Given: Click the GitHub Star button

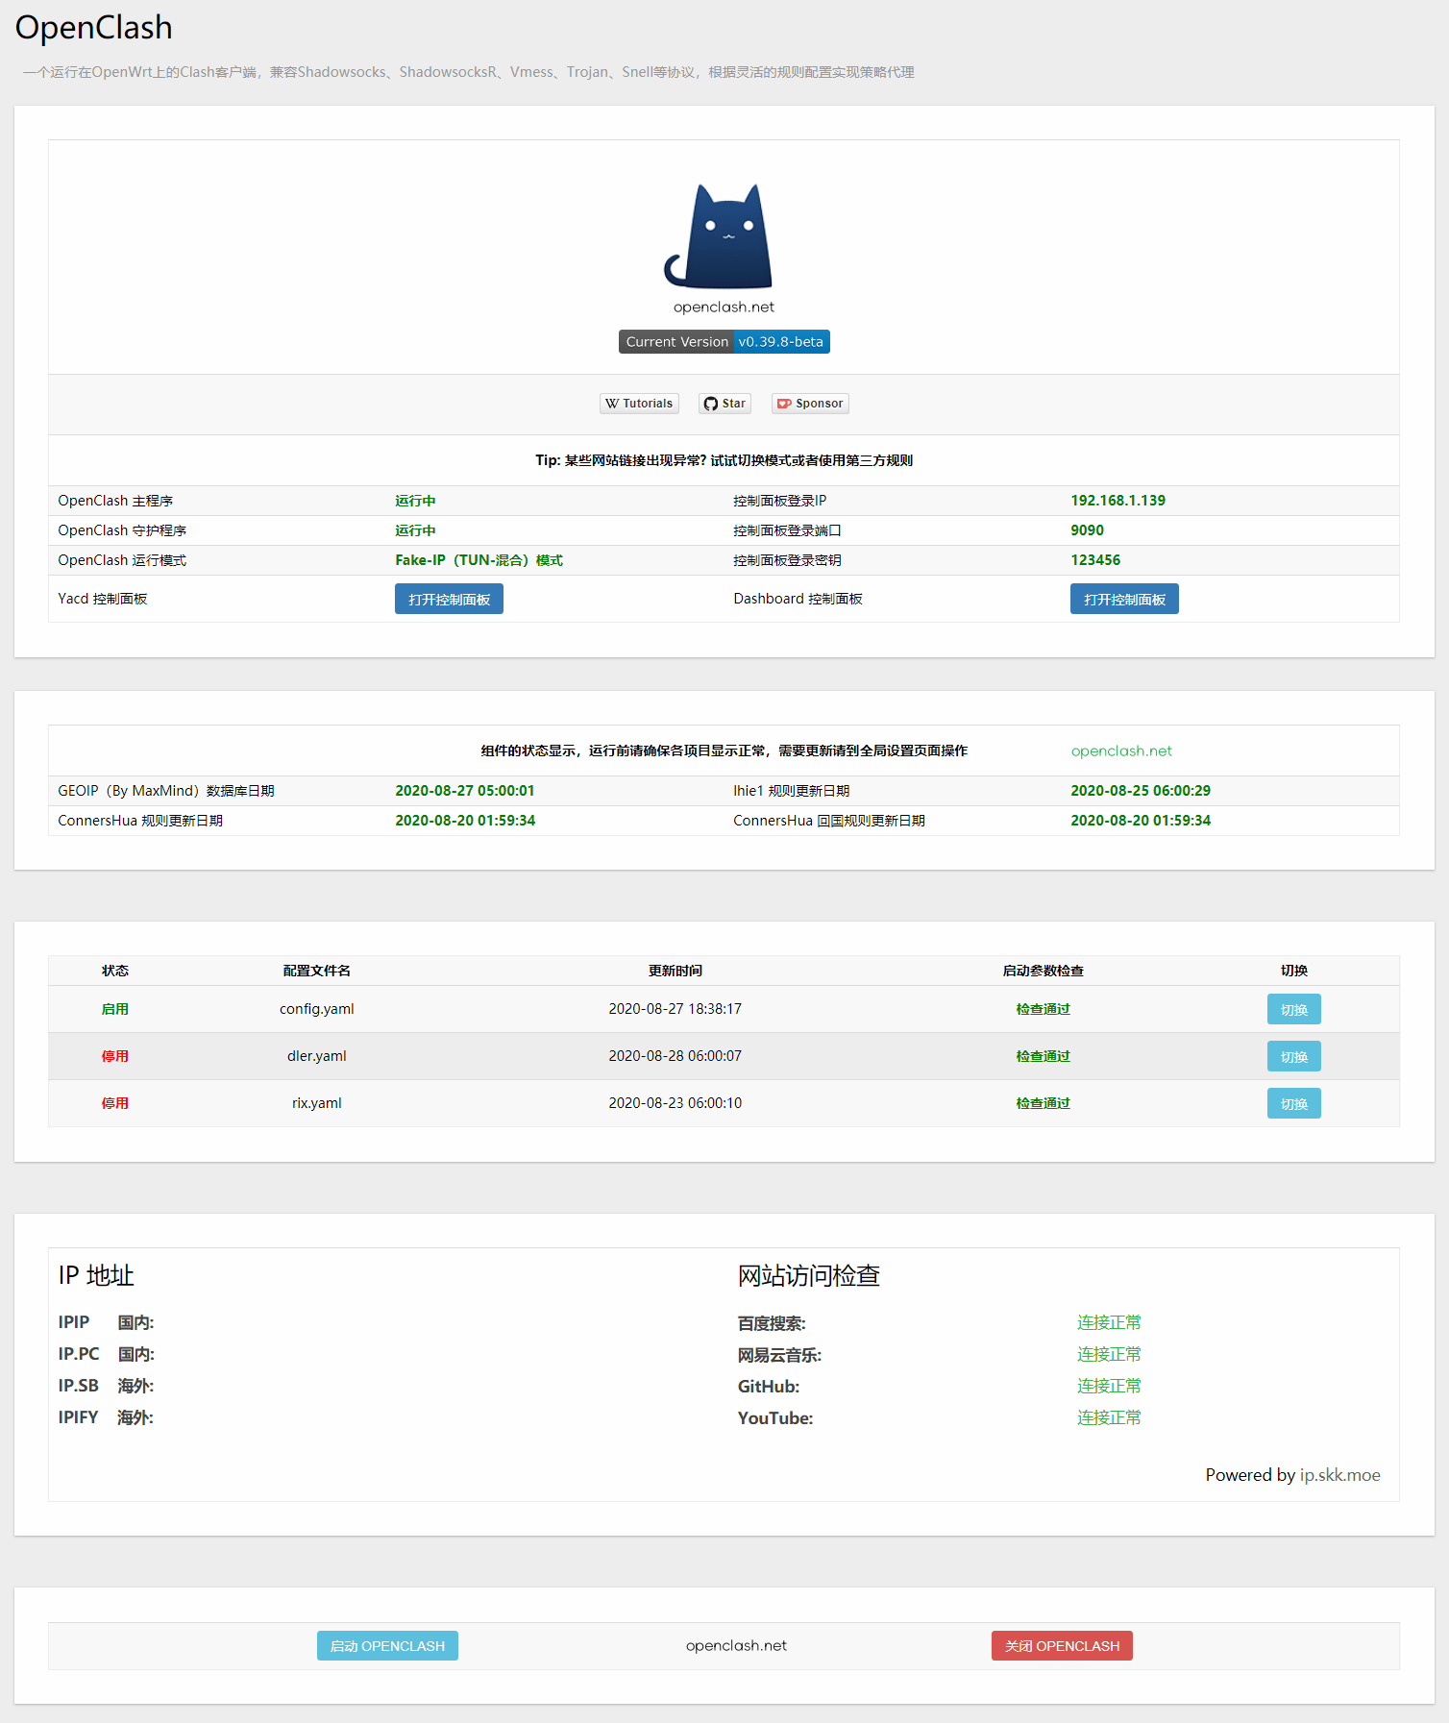Looking at the screenshot, I should point(724,404).
